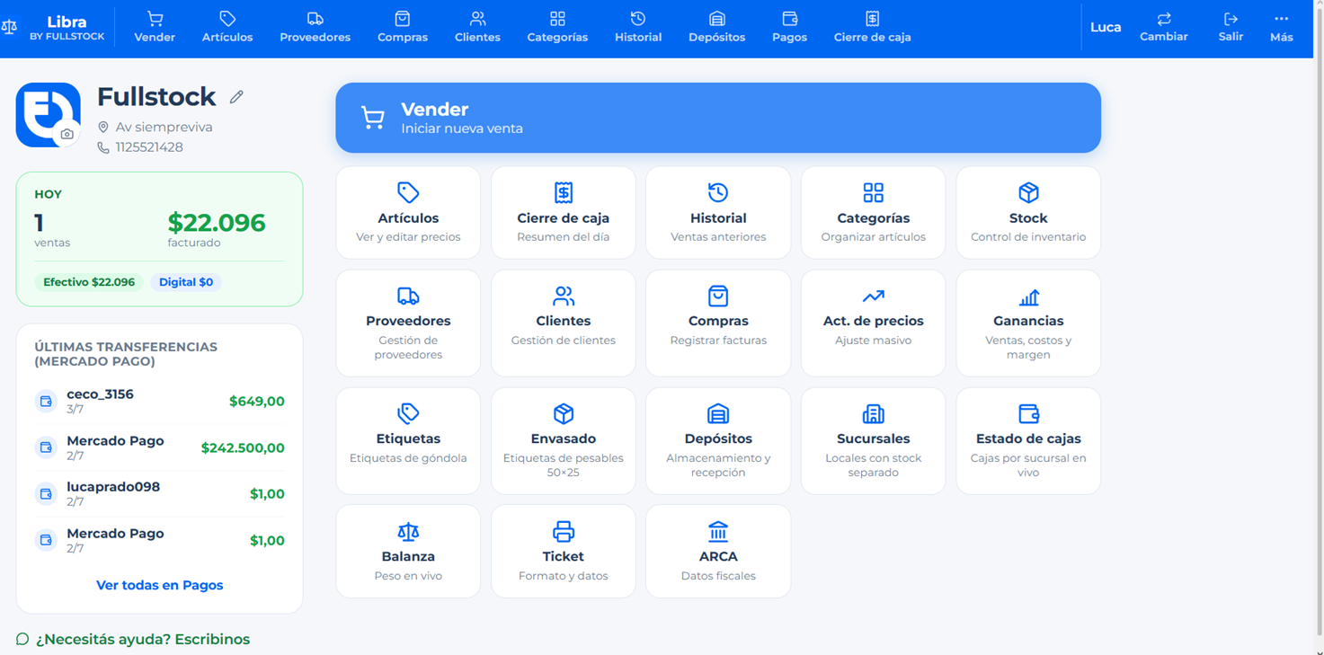
Task: Click the trend arrow icon on Act. de precios
Action: coord(873,296)
